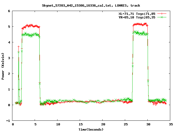Click the x-axis tick label 10

coord(58,124)
